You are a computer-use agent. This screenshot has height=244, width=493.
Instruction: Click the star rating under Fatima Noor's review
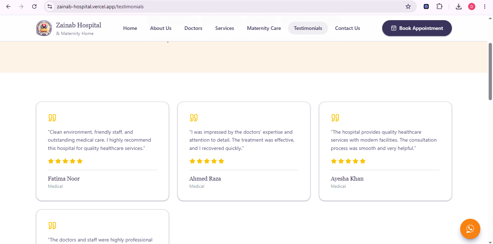pyautogui.click(x=65, y=161)
